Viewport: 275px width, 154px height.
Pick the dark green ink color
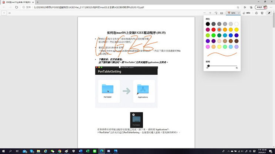click(219, 35)
